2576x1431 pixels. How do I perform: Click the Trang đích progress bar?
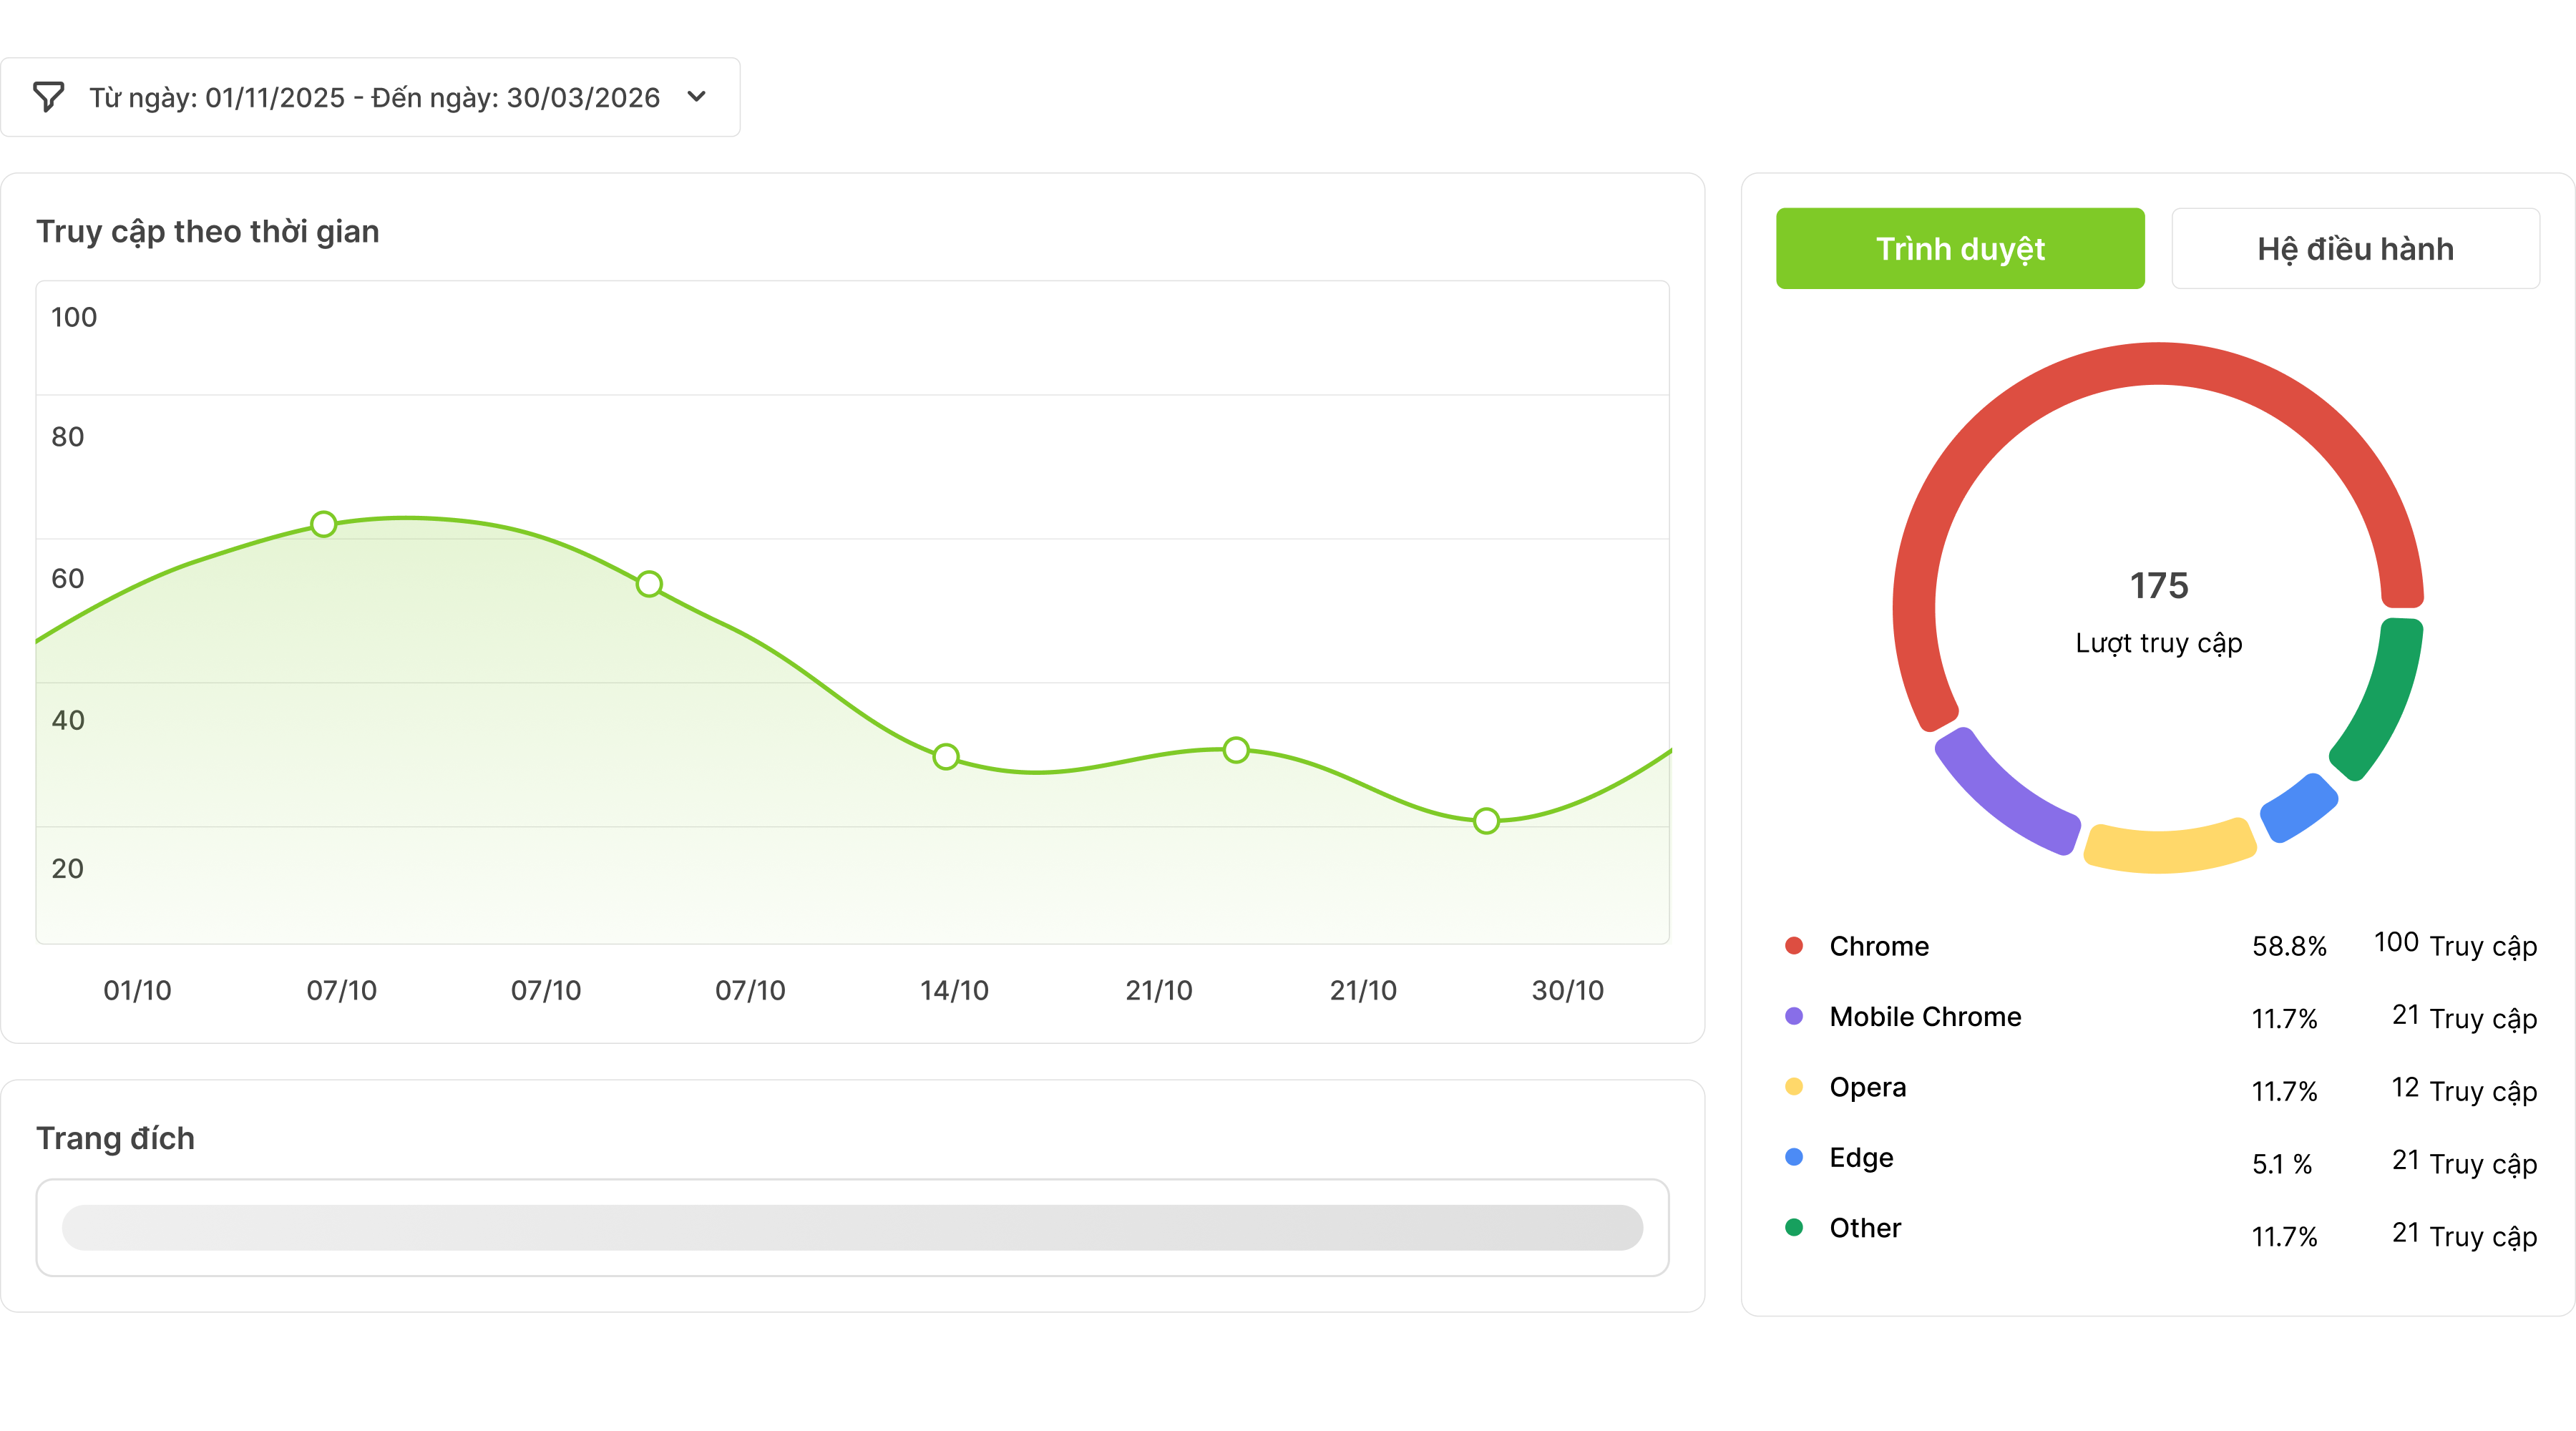click(x=852, y=1227)
